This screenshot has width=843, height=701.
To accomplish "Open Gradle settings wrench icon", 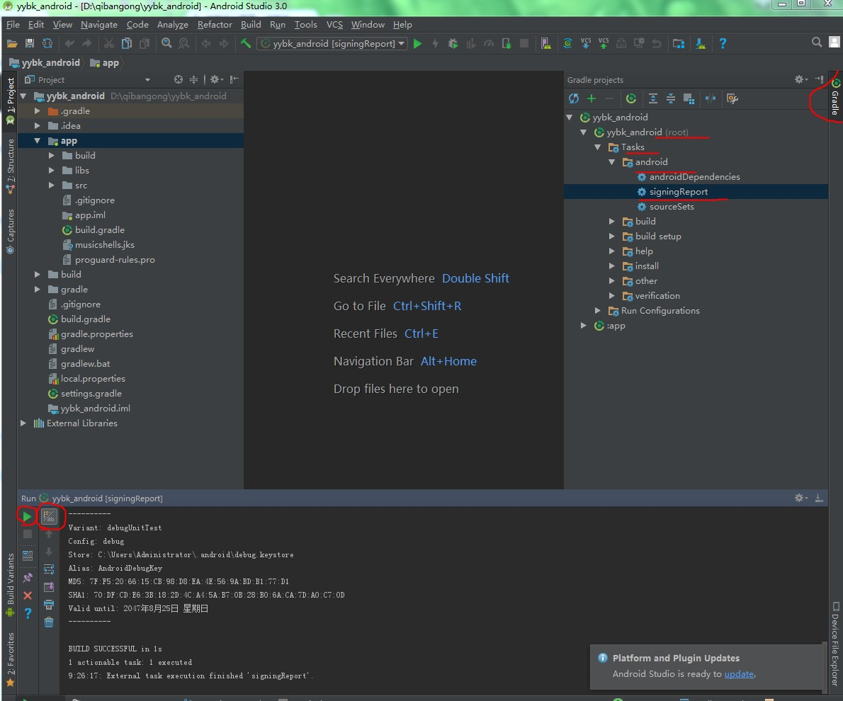I will [x=732, y=98].
